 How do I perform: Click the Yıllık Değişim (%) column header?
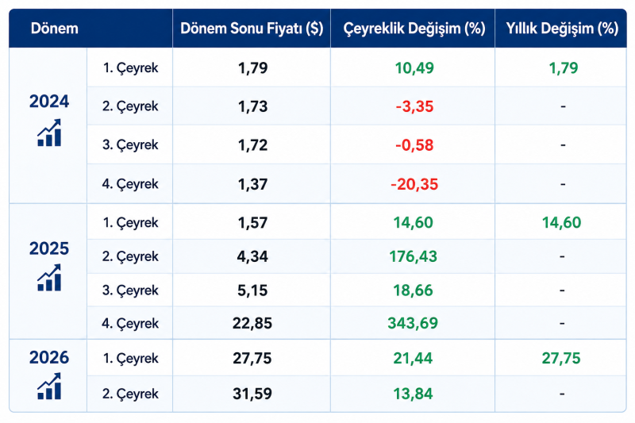point(562,29)
